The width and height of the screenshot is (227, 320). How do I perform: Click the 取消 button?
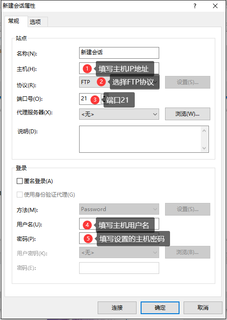[x=203, y=307]
